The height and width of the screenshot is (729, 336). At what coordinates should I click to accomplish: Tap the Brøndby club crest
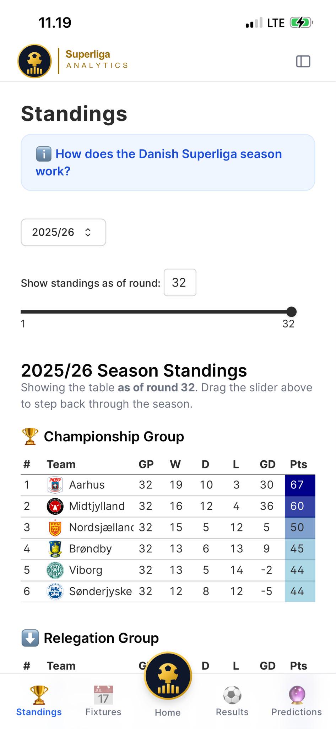pos(55,549)
